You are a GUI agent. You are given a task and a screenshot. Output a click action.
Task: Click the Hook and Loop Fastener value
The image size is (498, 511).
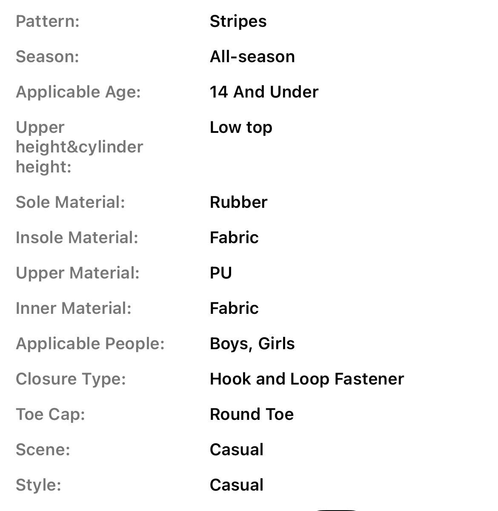pyautogui.click(x=306, y=379)
